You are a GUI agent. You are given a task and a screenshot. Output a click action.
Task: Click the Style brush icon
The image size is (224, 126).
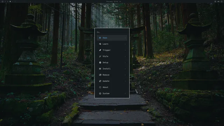tap(100, 56)
